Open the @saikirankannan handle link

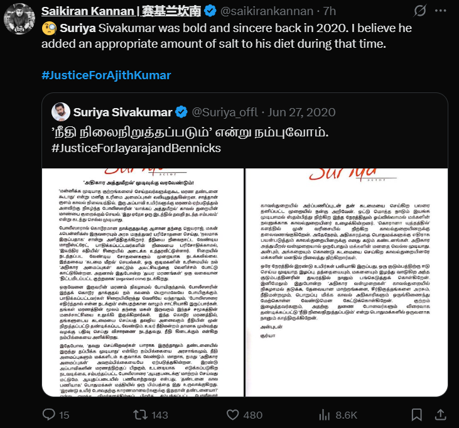click(x=267, y=11)
